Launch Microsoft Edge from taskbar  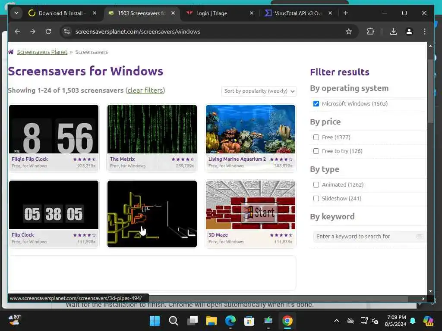[230, 321]
